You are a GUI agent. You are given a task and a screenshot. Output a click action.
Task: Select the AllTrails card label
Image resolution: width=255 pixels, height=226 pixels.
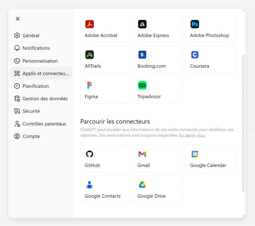[93, 66]
